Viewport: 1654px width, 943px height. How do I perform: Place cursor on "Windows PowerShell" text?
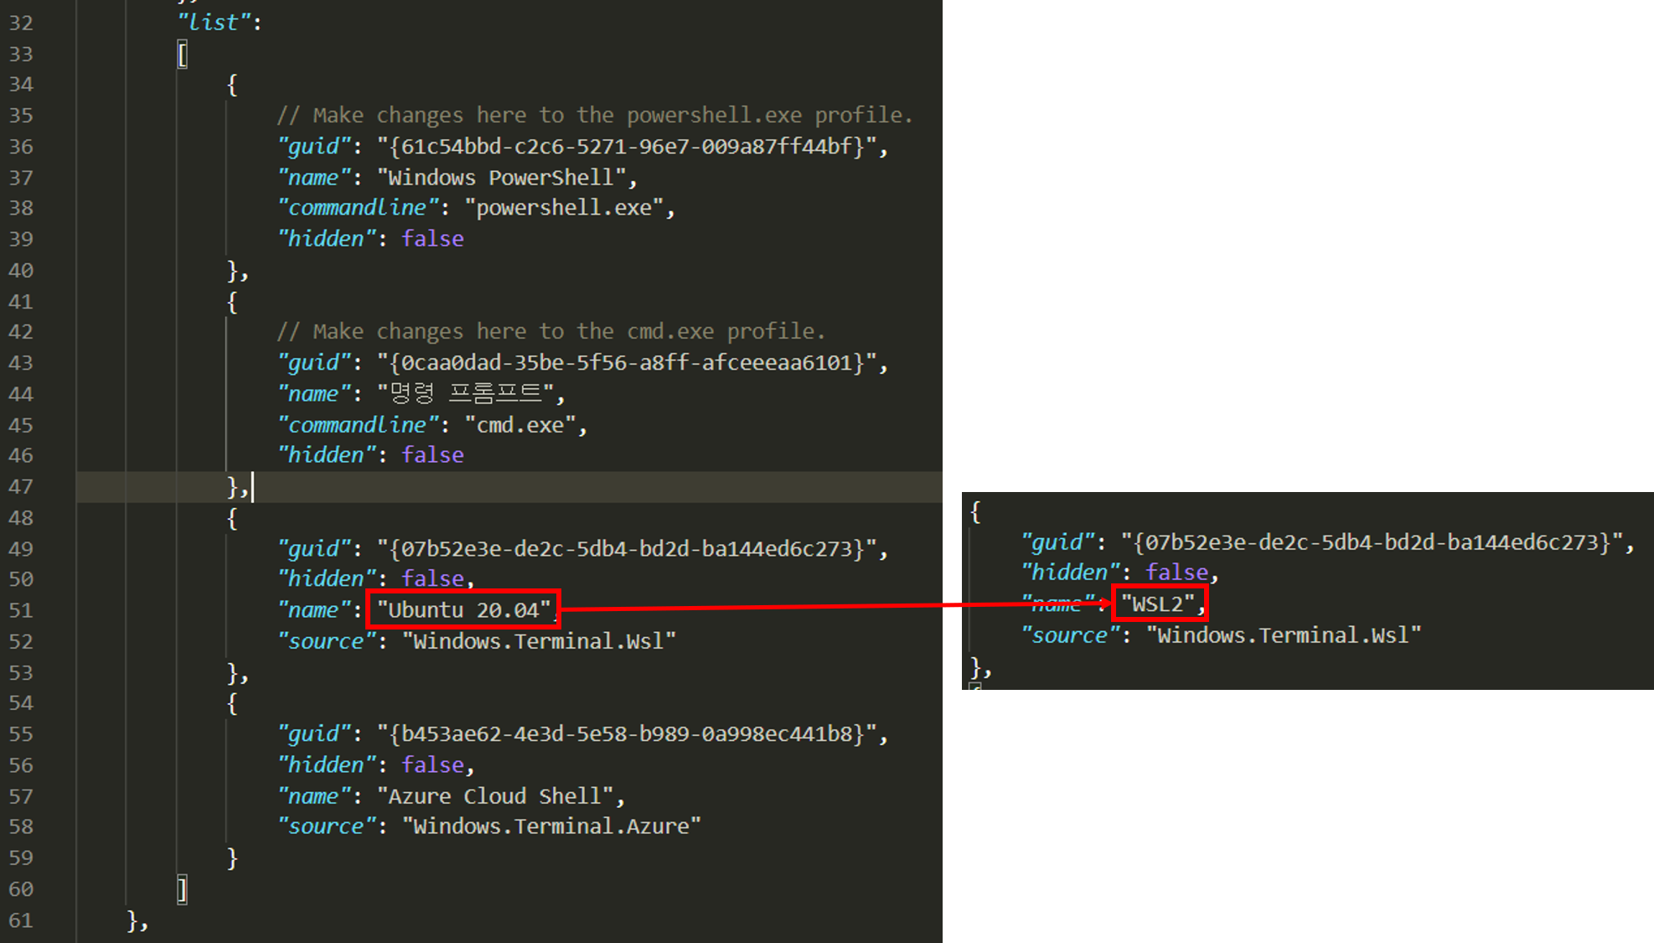point(501,178)
